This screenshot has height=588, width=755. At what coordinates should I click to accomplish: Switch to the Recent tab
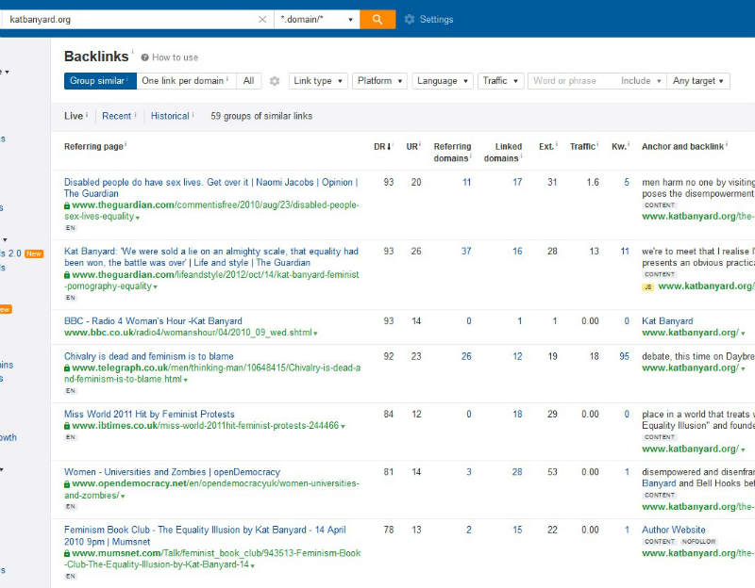(x=116, y=116)
